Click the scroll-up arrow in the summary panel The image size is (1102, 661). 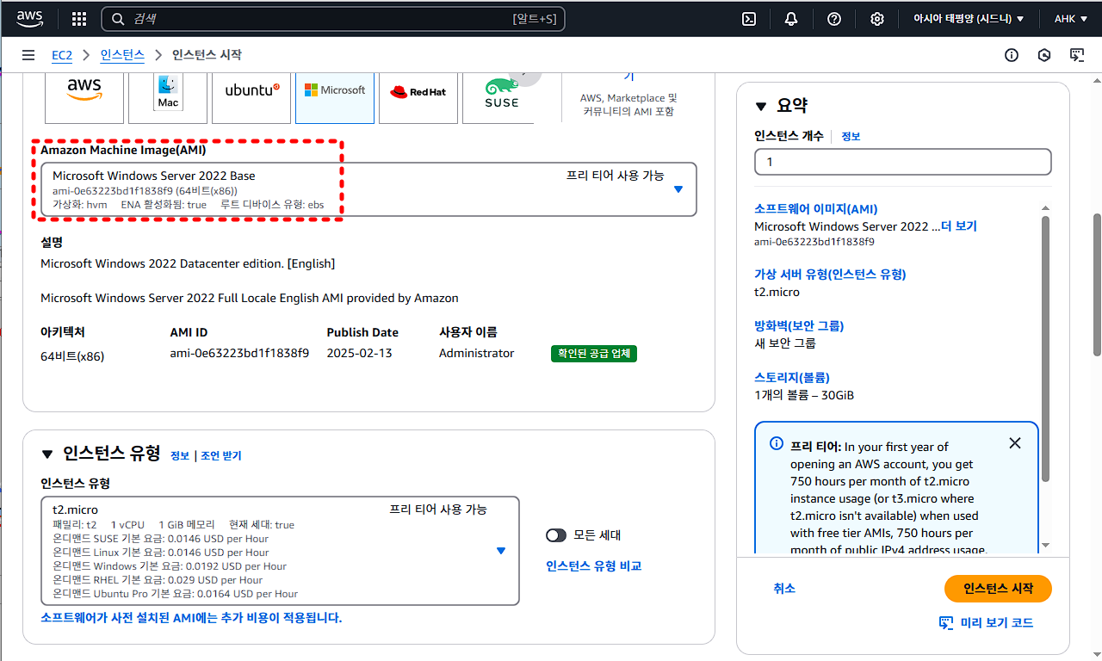coord(1046,207)
